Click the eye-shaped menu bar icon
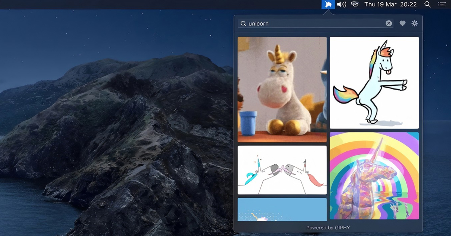This screenshot has width=451, height=236. 354,4
